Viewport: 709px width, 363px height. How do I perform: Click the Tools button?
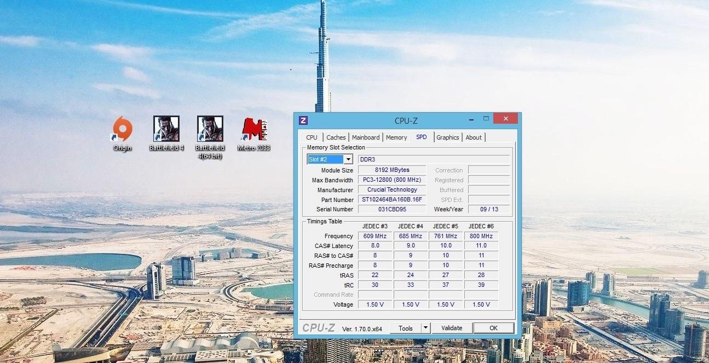pyautogui.click(x=406, y=328)
